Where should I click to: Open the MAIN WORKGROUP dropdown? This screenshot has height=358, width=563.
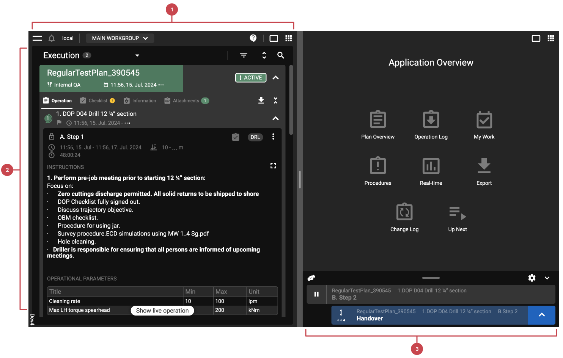coord(120,38)
